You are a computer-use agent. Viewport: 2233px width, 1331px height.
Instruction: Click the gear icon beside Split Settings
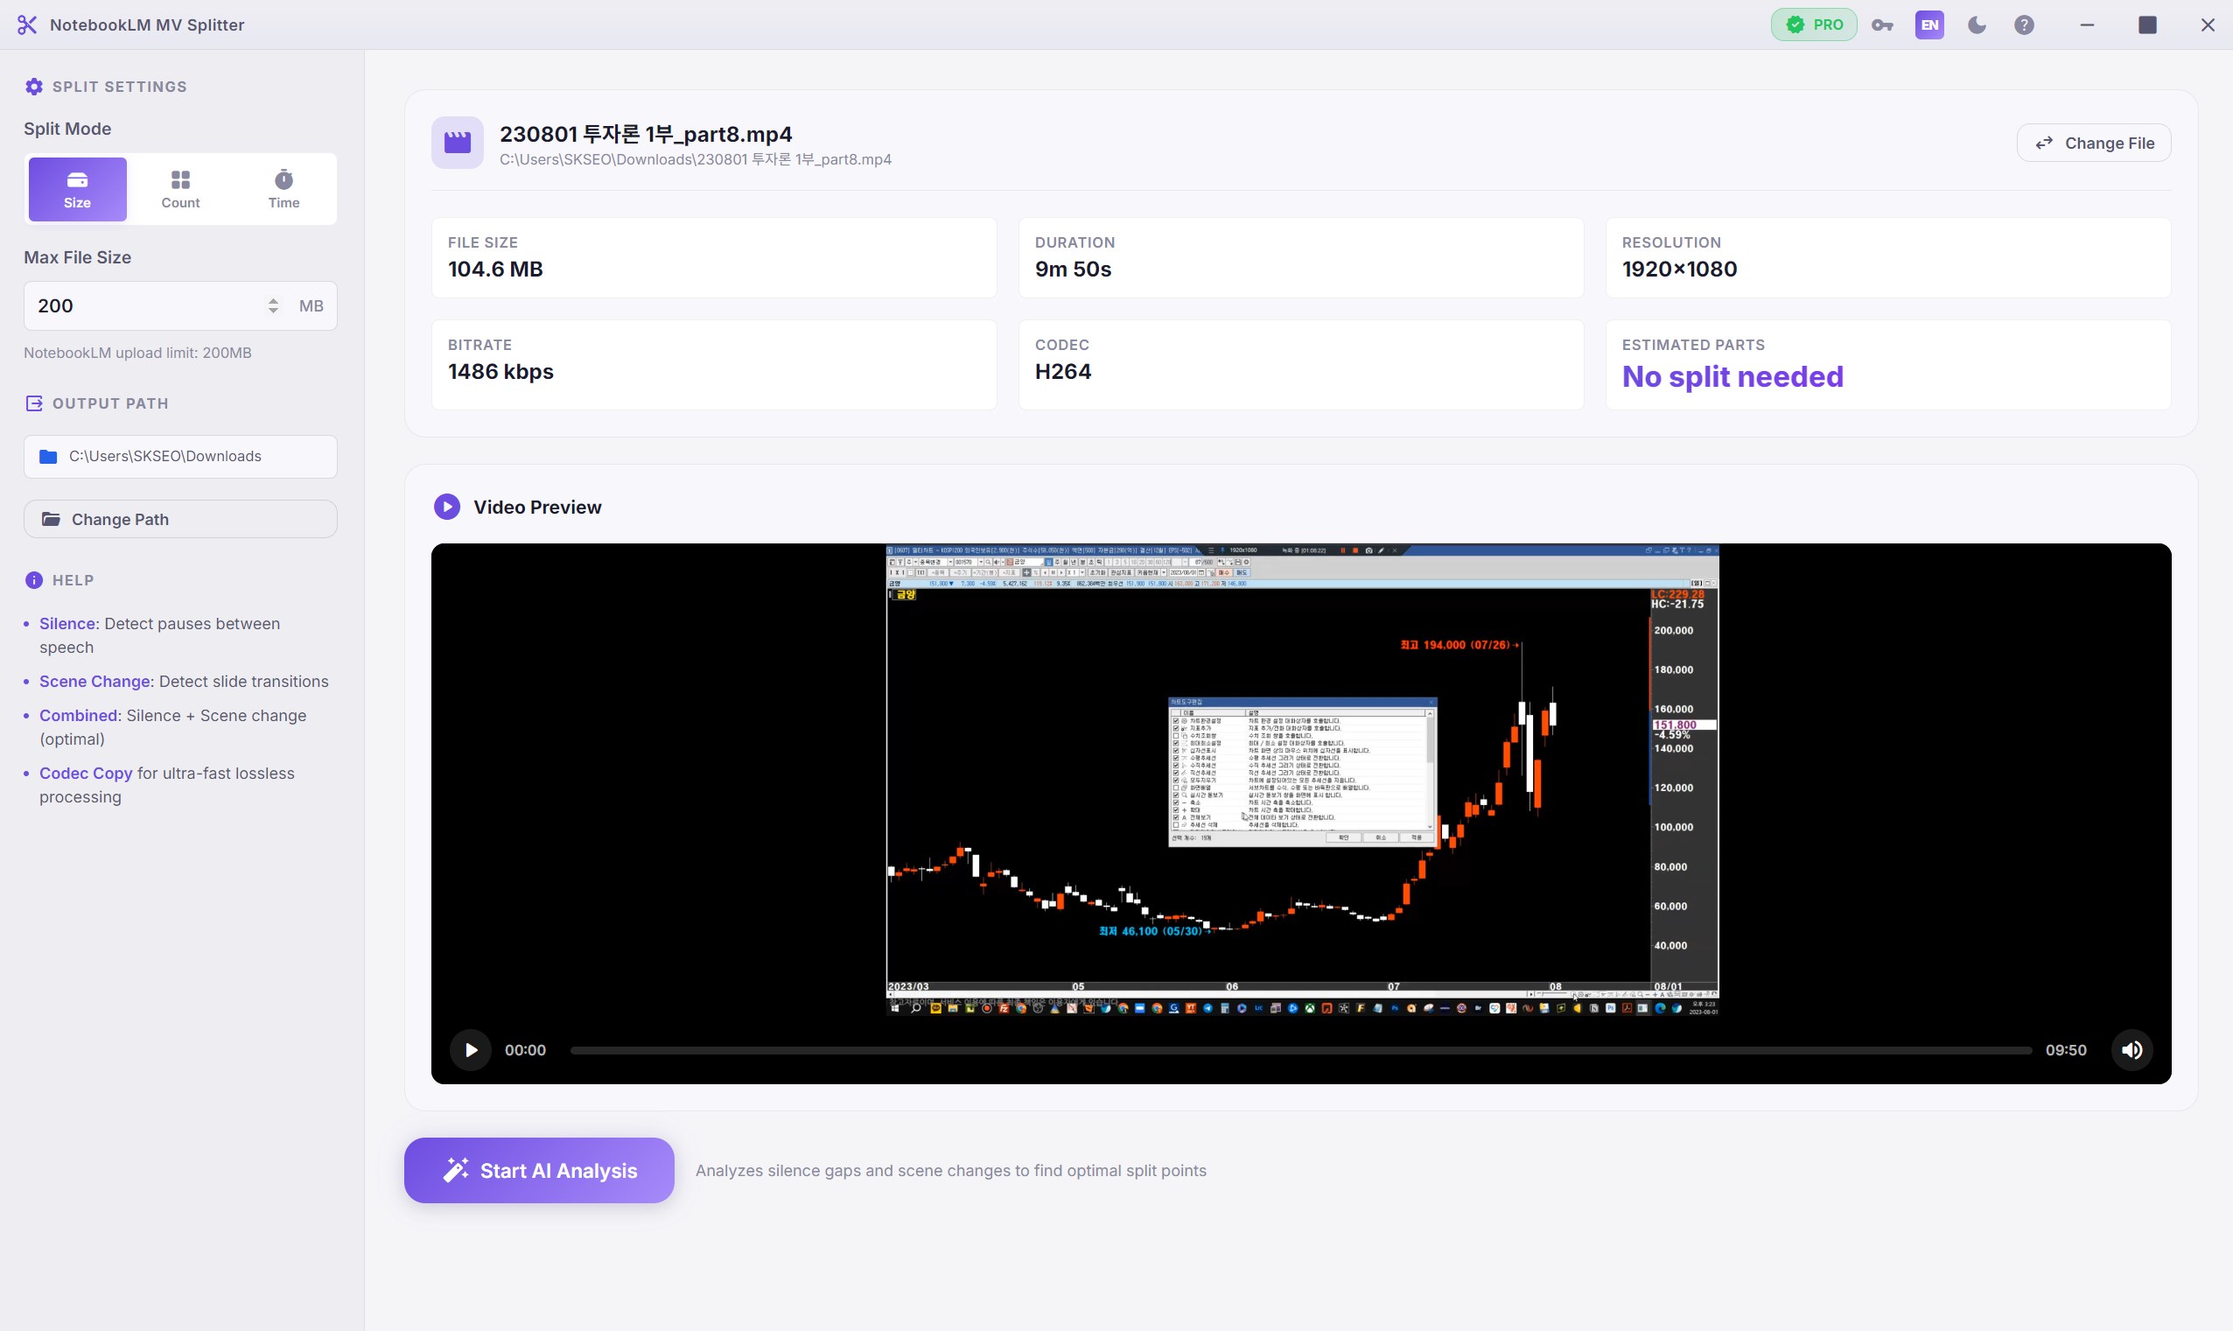tap(33, 86)
